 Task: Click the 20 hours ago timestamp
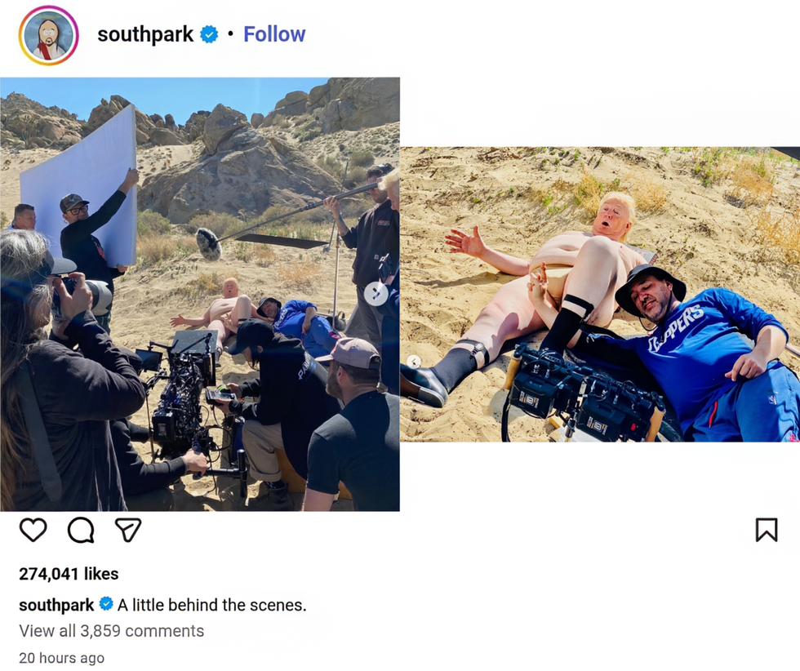tap(61, 658)
